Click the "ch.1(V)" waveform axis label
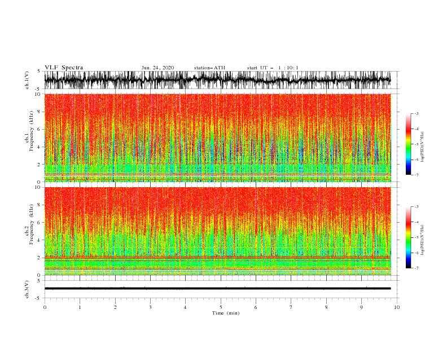Viewport: 447px width, 345px height. 27,80
